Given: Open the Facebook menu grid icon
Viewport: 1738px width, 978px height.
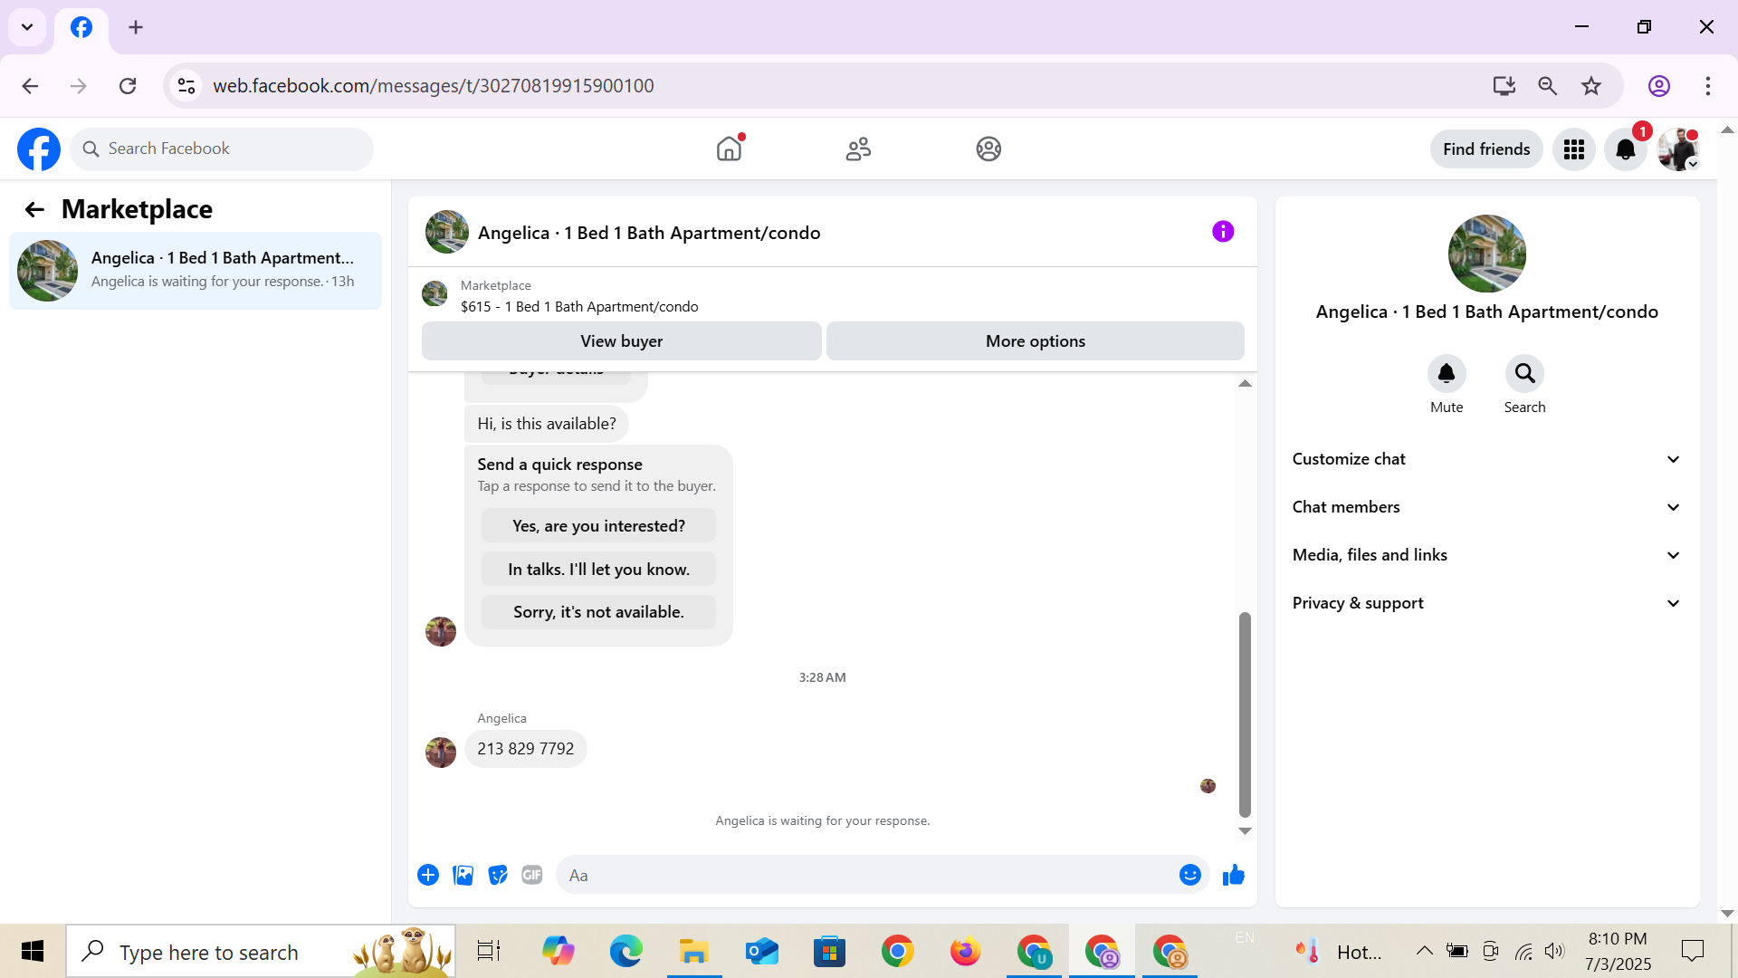Looking at the screenshot, I should 1573,149.
